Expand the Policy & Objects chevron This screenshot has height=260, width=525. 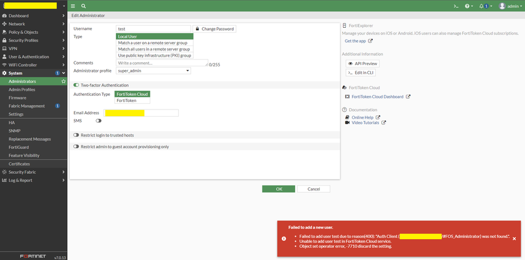point(63,32)
